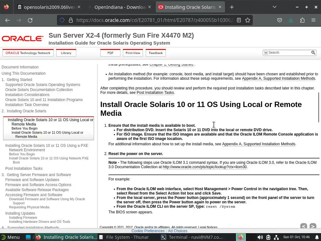Open a new browser tab

[x=232, y=7]
